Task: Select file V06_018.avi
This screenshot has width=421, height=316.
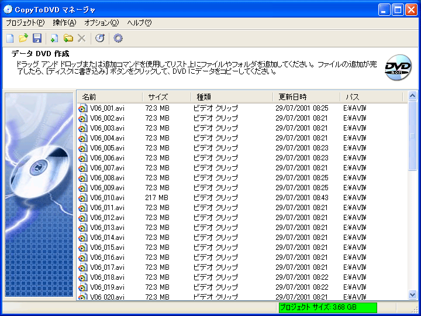Action: click(x=107, y=277)
